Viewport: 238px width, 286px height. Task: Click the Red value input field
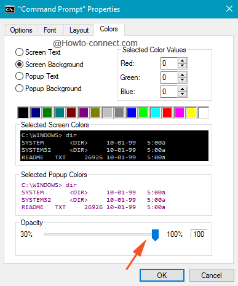pyautogui.click(x=169, y=63)
